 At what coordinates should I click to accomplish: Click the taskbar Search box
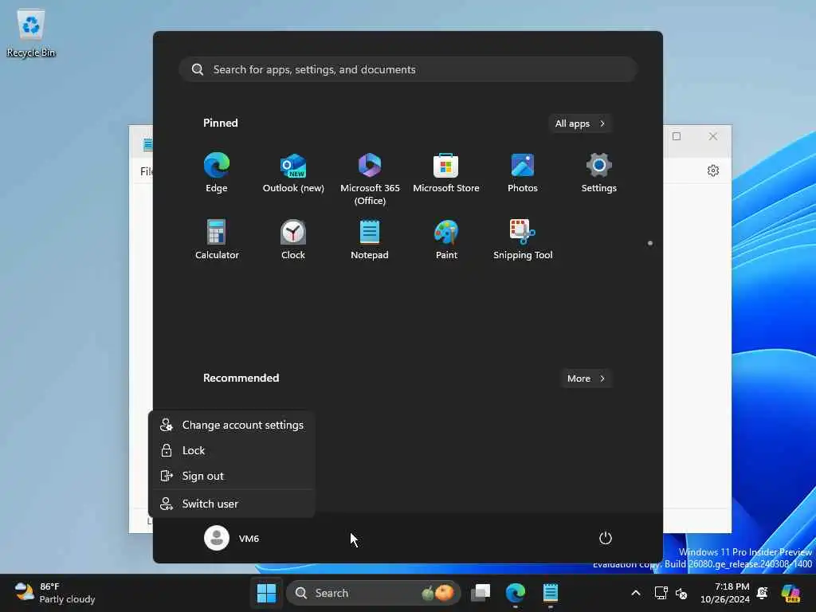click(373, 593)
